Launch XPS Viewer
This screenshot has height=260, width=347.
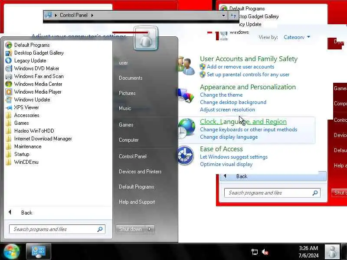(26, 107)
